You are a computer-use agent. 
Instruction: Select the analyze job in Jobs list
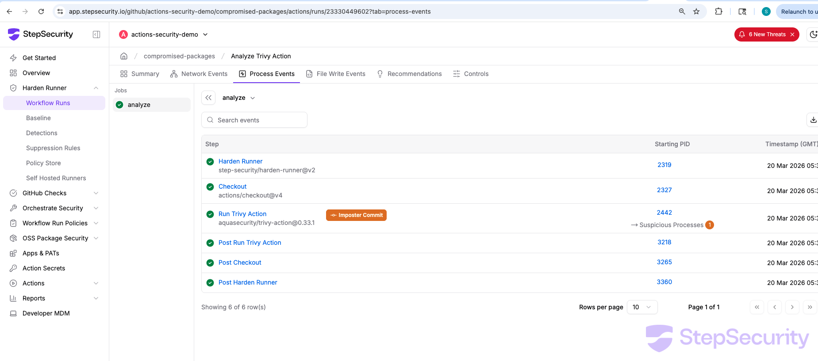[x=152, y=105]
